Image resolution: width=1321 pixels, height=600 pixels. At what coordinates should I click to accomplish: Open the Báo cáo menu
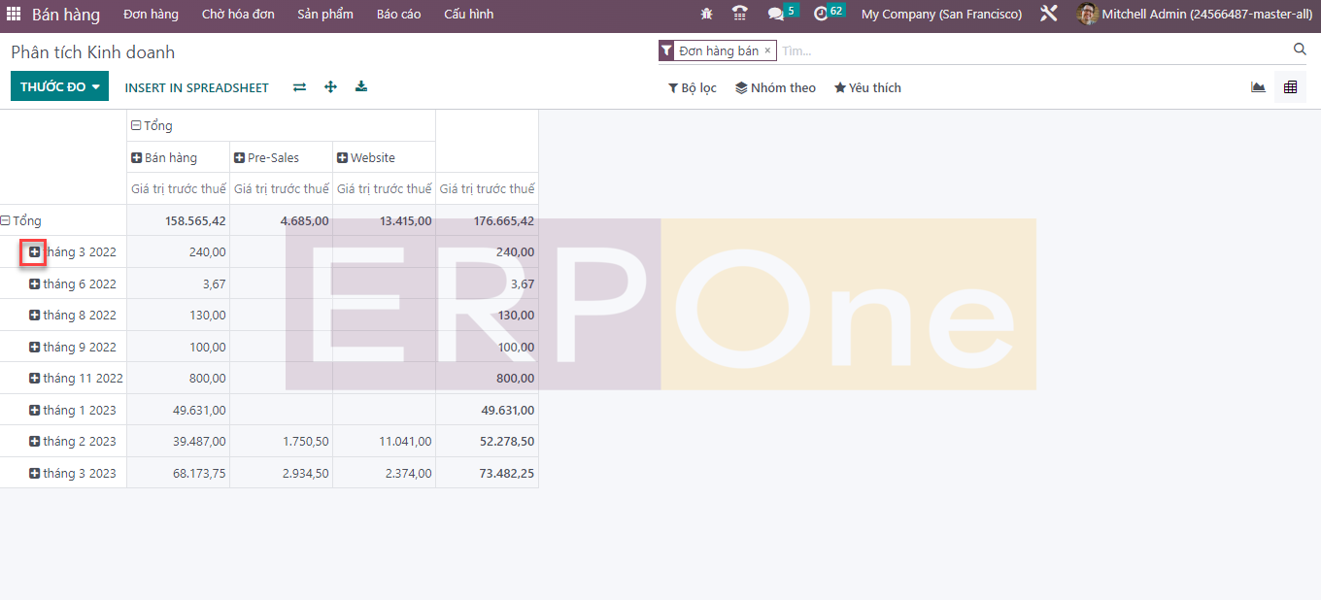coord(398,15)
